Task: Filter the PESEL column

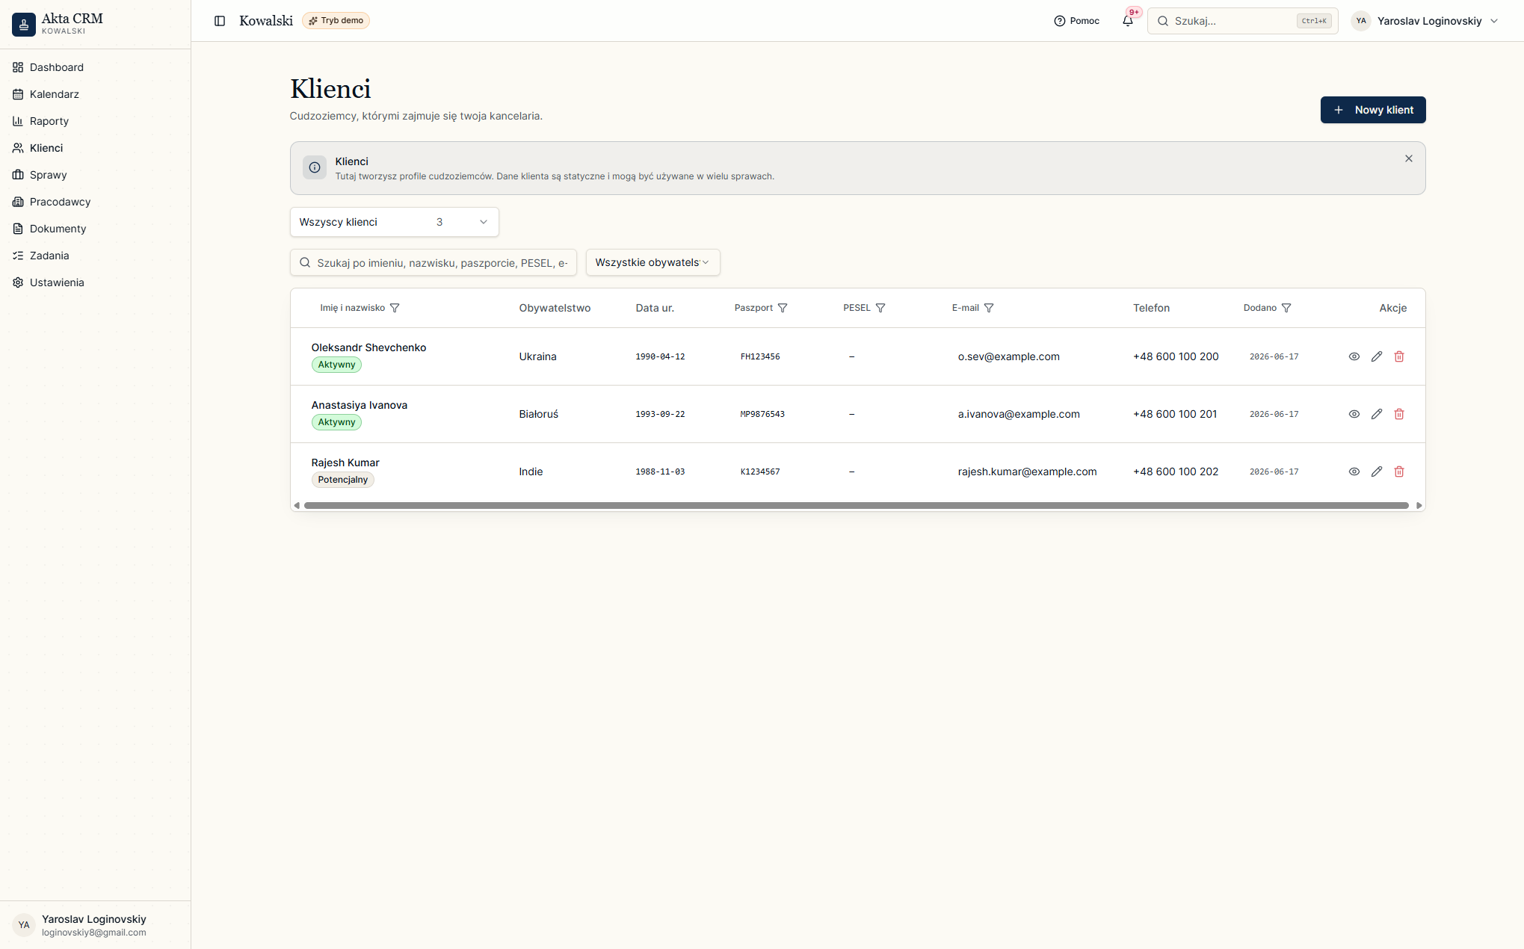Action: [x=880, y=308]
